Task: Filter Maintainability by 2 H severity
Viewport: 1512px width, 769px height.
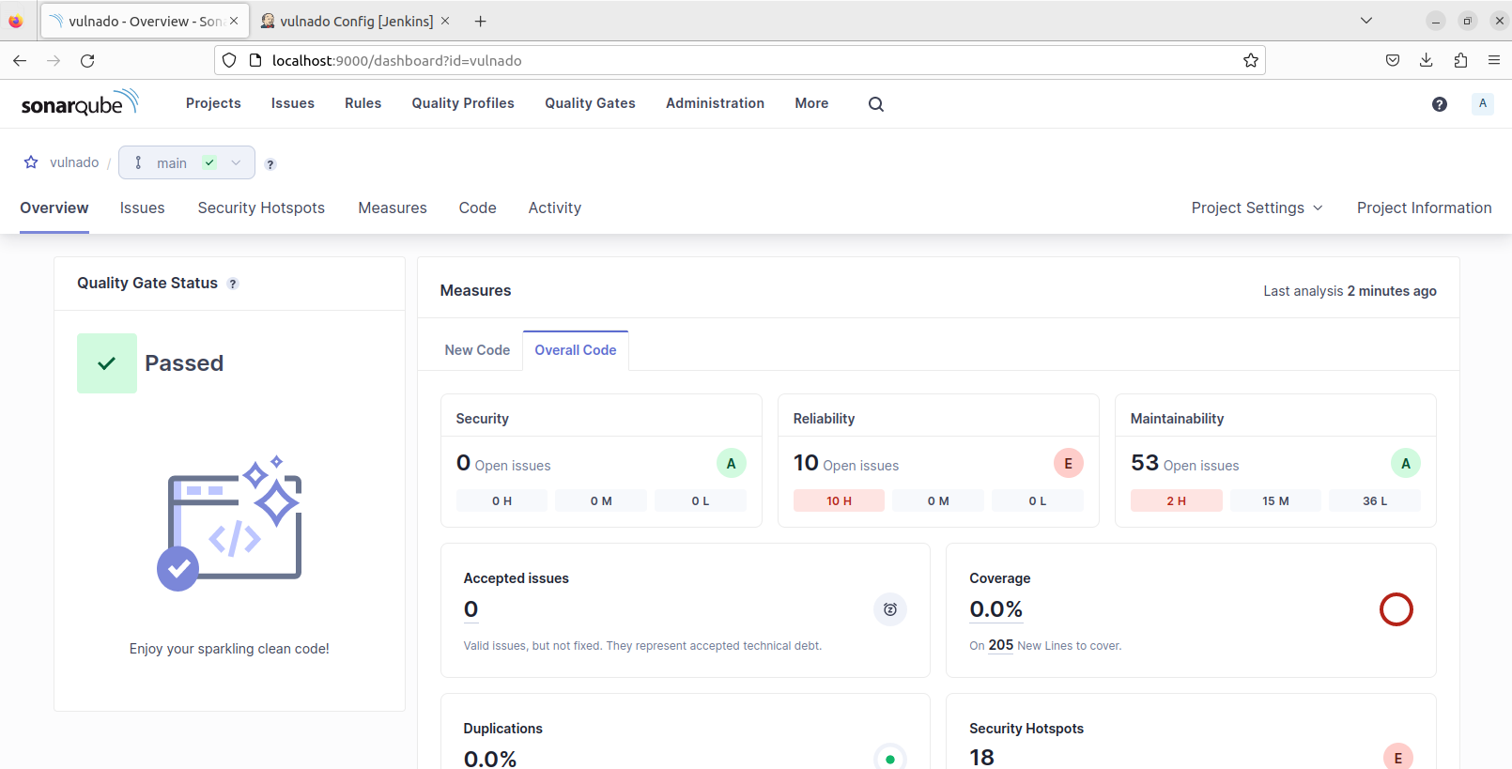Action: coord(1177,500)
